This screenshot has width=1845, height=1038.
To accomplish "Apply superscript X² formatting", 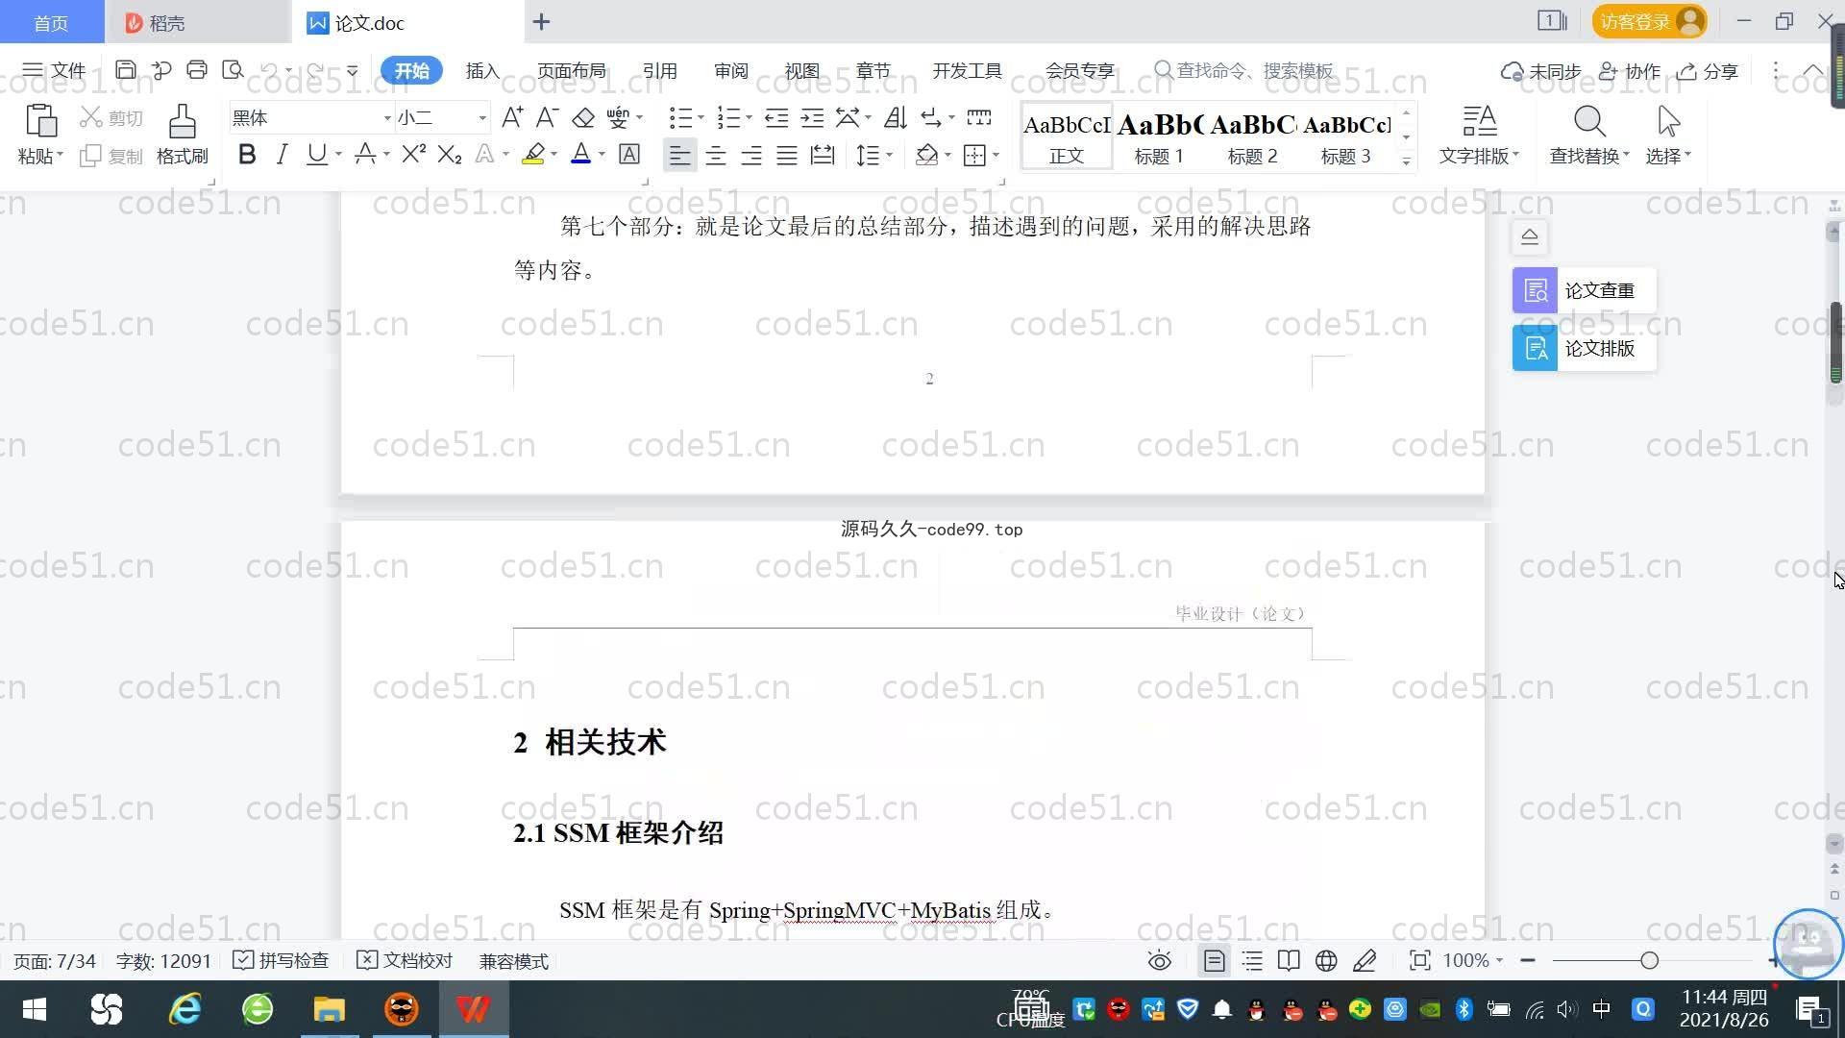I will click(x=413, y=154).
